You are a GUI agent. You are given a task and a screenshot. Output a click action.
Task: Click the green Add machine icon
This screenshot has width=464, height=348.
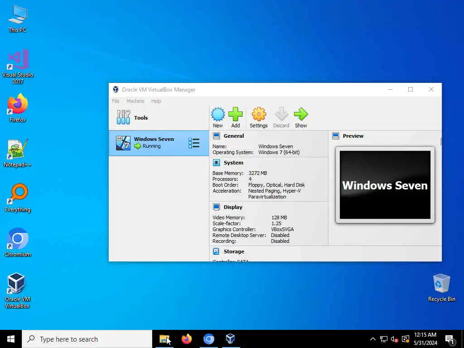tap(236, 114)
